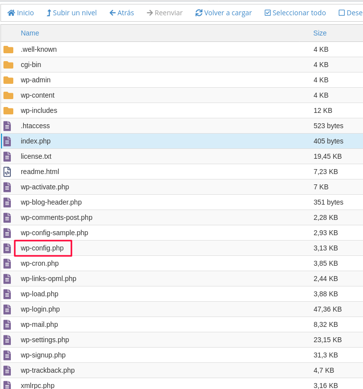This screenshot has width=363, height=389.
Task: Click the 47,36 KB size value
Action: pyautogui.click(x=328, y=309)
